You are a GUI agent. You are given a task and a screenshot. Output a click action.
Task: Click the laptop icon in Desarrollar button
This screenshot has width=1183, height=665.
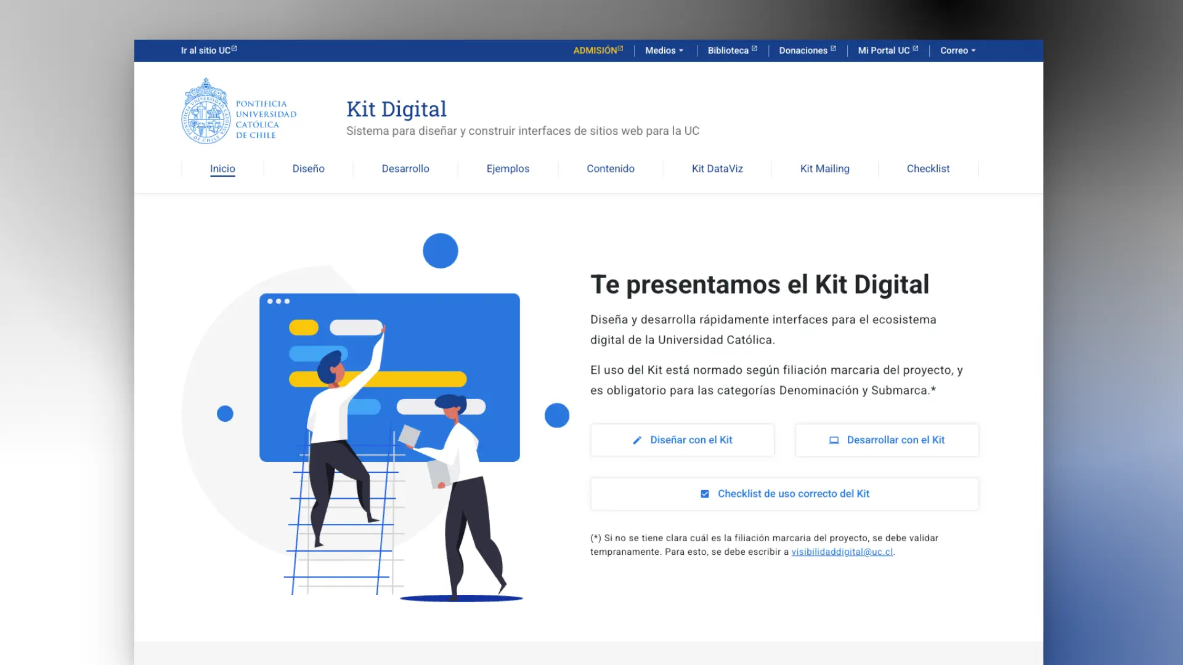click(x=834, y=440)
